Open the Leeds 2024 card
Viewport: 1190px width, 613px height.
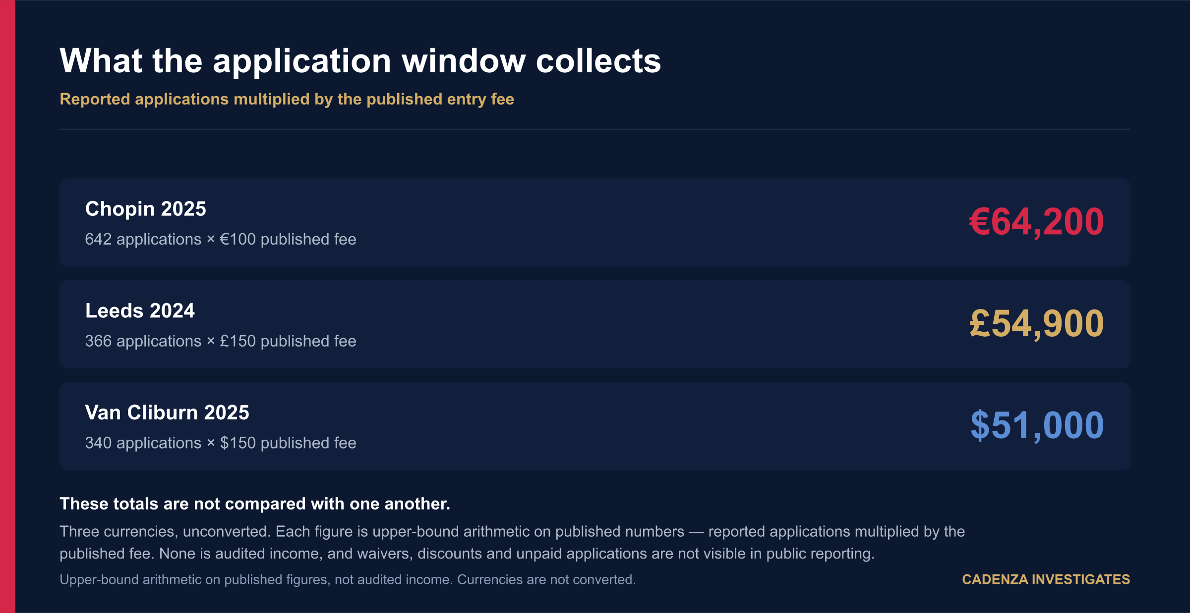point(595,324)
